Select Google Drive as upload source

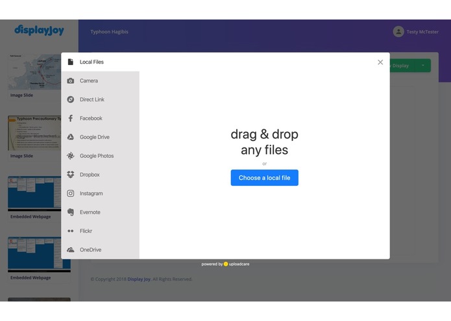click(100, 137)
